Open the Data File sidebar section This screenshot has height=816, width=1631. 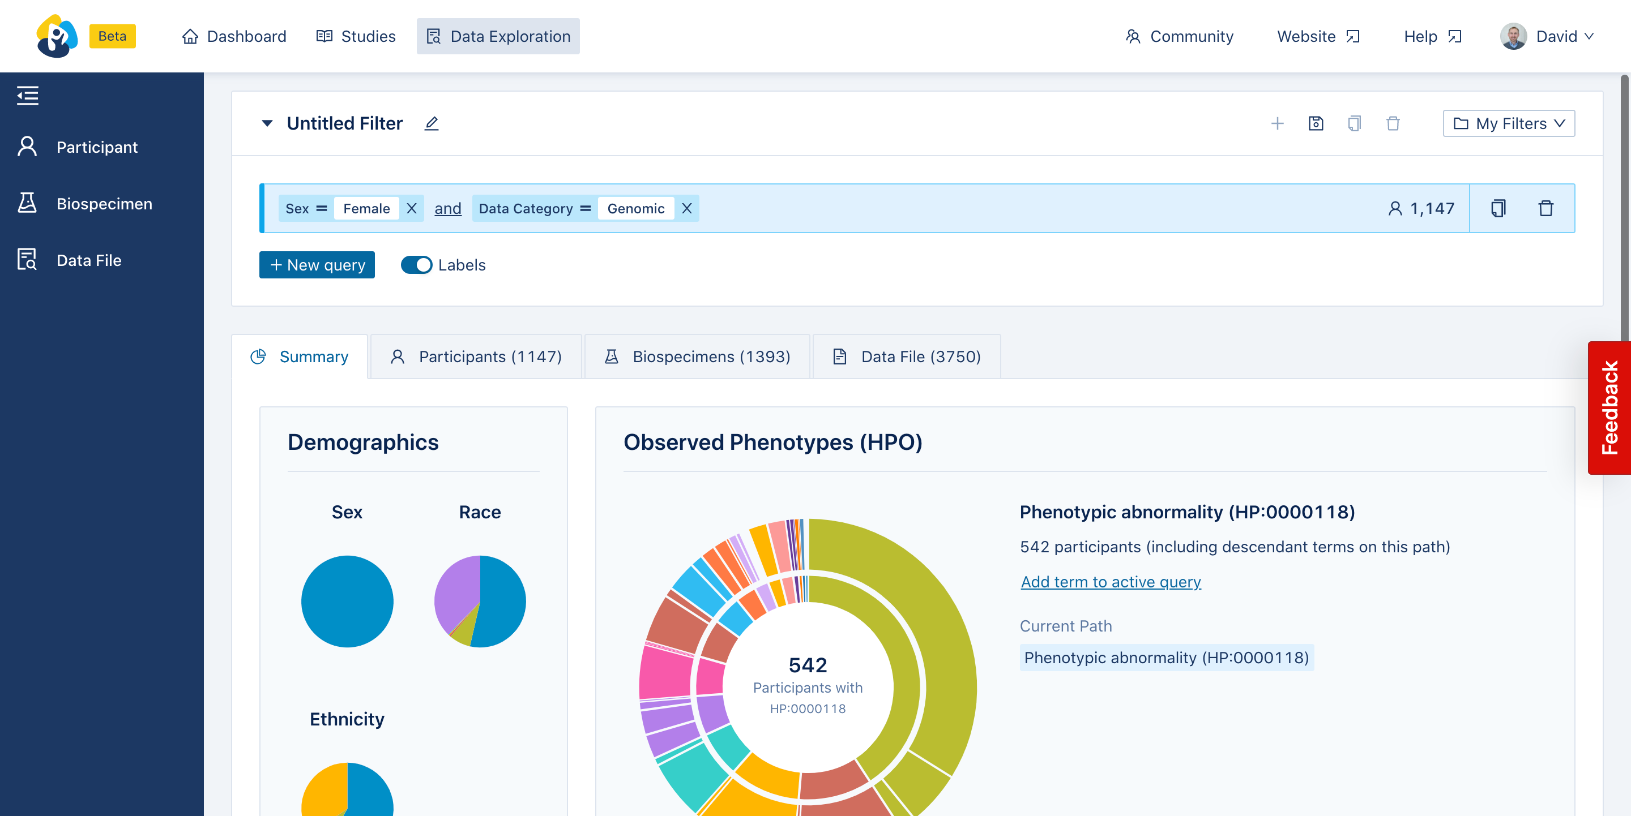click(x=89, y=260)
